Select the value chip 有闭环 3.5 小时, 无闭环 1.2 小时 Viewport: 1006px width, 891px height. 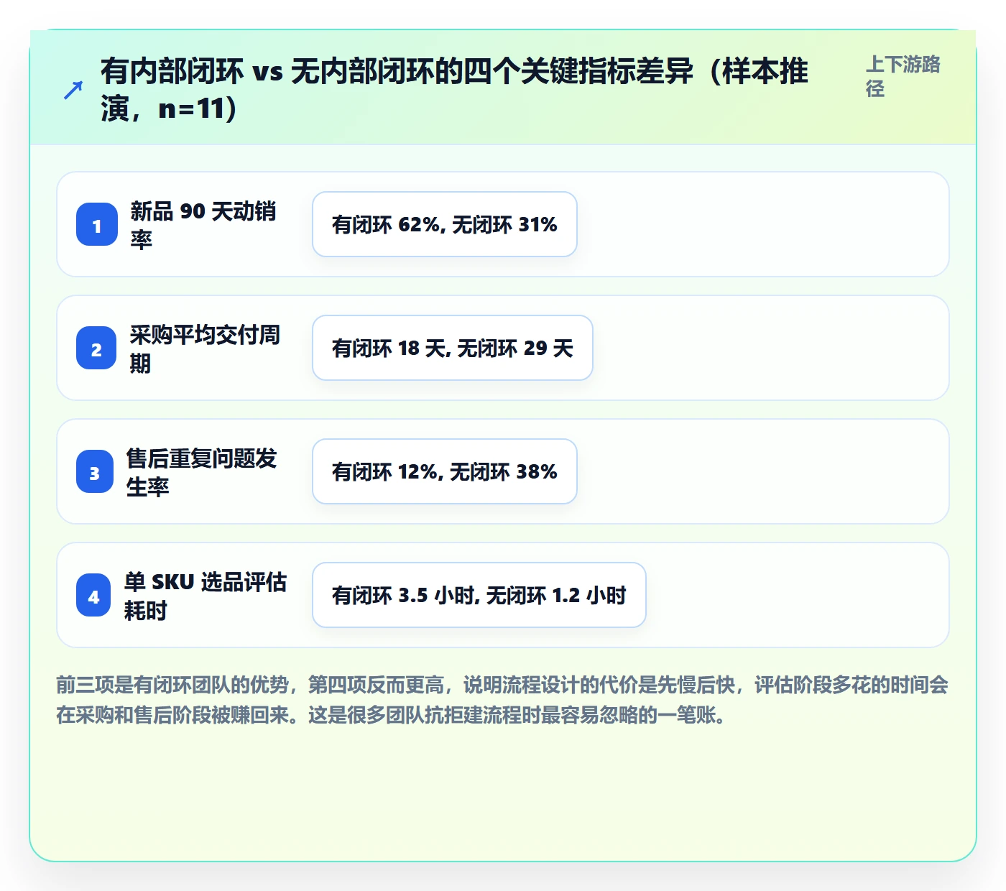pos(479,595)
